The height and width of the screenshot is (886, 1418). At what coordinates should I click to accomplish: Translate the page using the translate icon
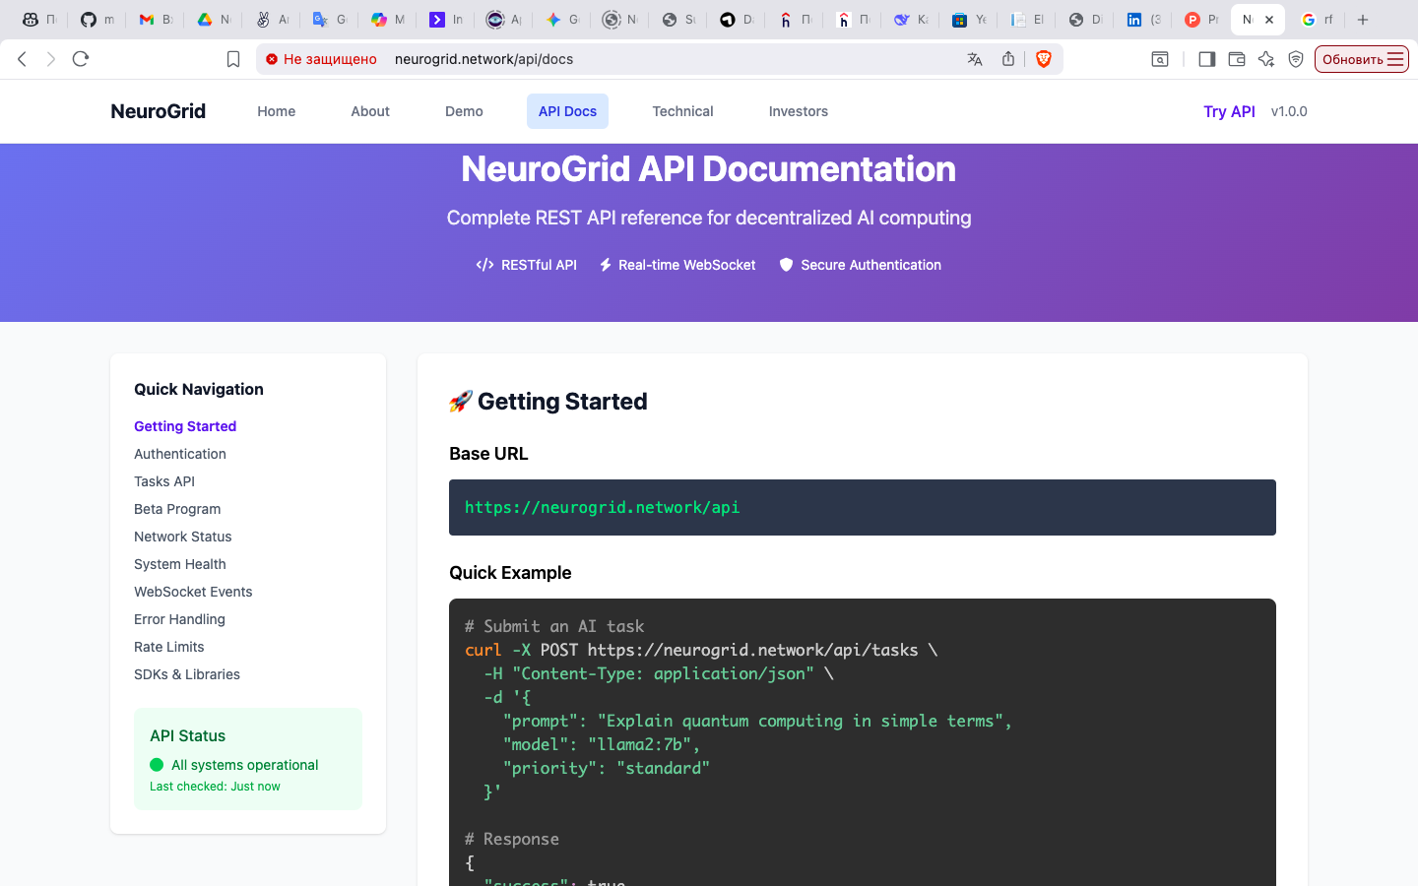tap(975, 59)
